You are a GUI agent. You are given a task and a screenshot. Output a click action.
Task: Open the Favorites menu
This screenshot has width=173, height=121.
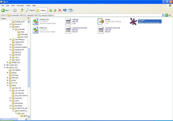coord(20,5)
